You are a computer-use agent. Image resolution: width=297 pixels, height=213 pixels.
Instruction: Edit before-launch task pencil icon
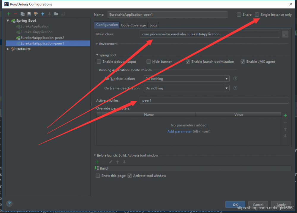coord(110,162)
